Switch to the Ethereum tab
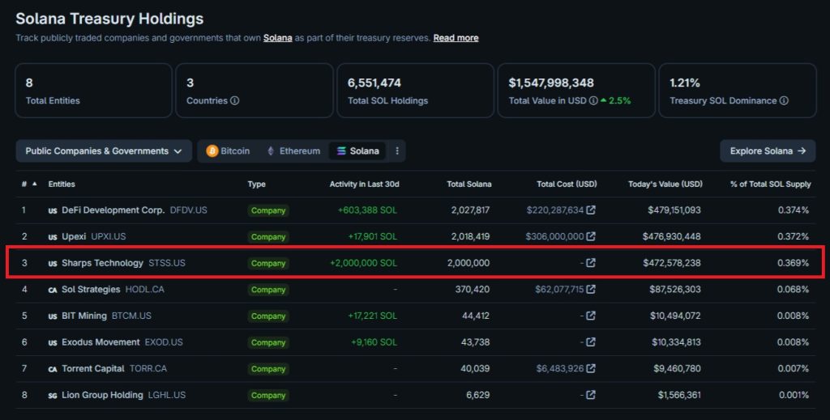 click(x=293, y=151)
